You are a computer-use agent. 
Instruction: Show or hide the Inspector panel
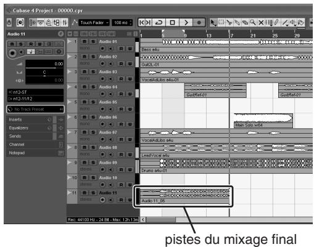pos(33,22)
